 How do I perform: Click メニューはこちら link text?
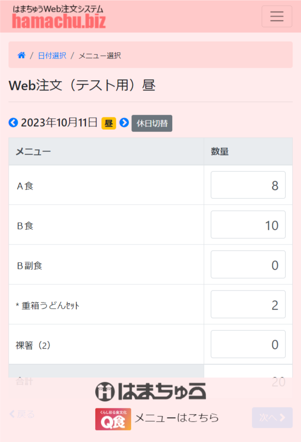click(177, 418)
